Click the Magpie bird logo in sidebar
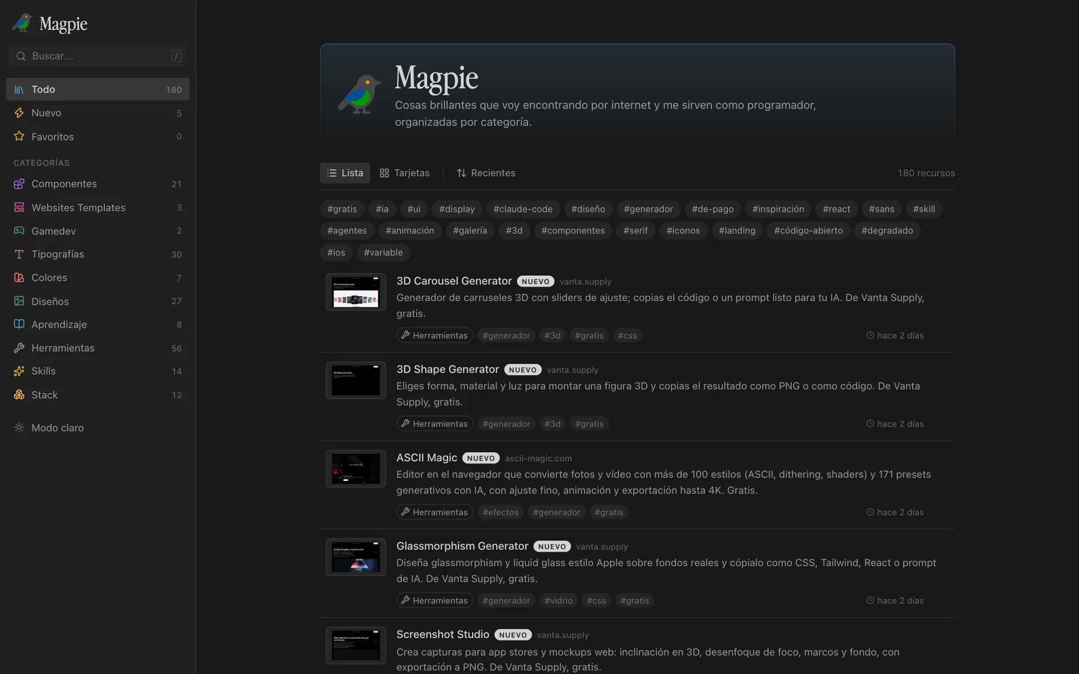This screenshot has width=1079, height=674. click(x=22, y=23)
